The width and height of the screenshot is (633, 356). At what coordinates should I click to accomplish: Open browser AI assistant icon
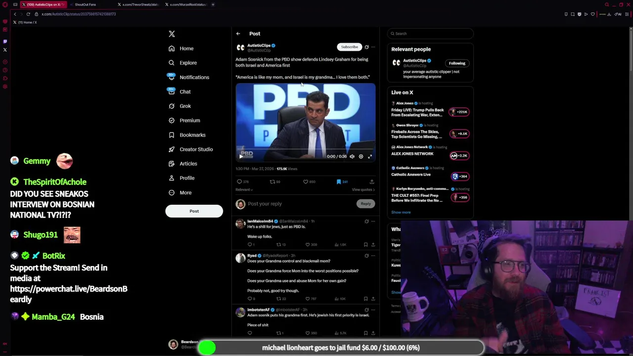pos(618,14)
